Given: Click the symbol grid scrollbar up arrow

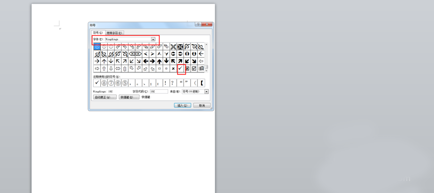Looking at the screenshot, I should pos(206,45).
